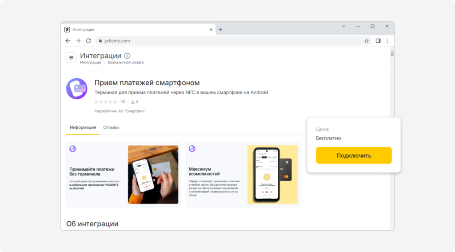Click the Подключить button
The image size is (455, 252).
354,155
